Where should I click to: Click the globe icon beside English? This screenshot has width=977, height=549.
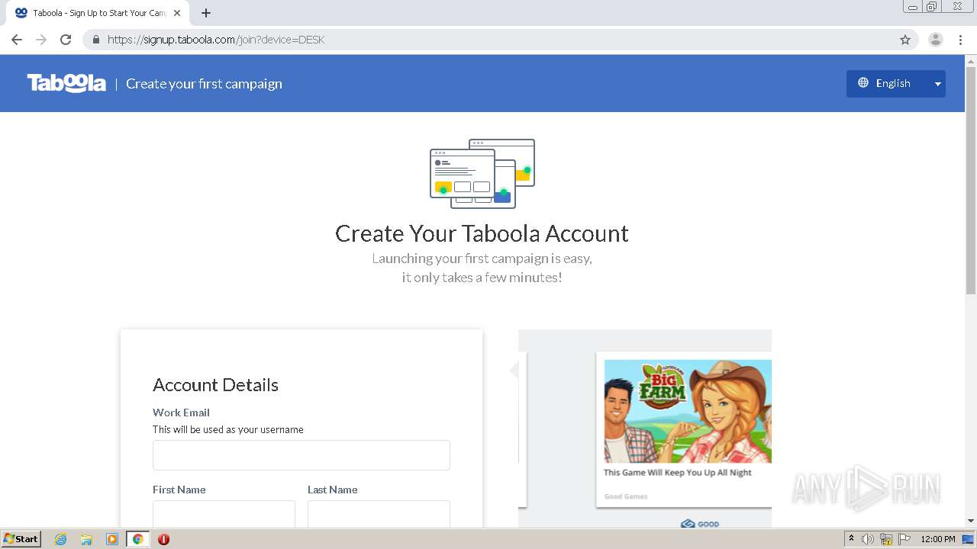863,83
